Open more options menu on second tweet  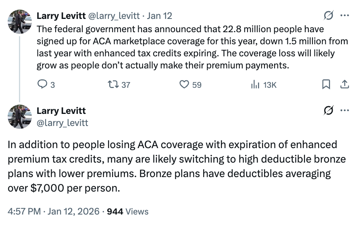point(344,111)
